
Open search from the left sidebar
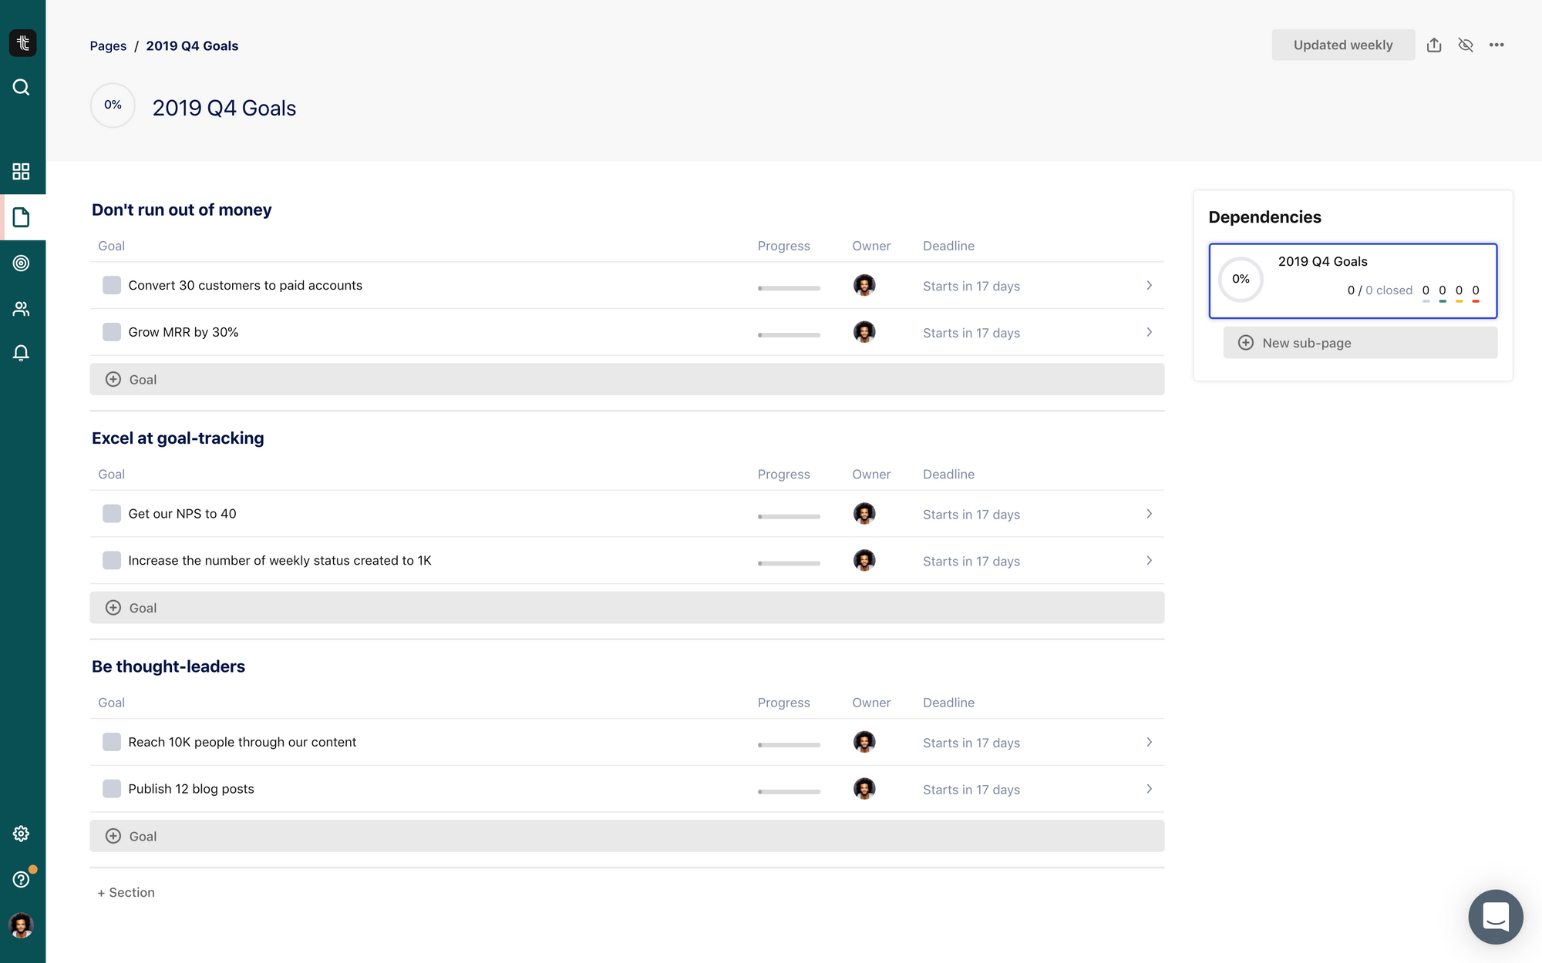click(x=22, y=87)
